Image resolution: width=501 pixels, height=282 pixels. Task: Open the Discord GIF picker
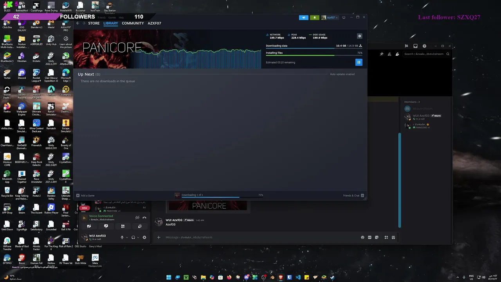pyautogui.click(x=369, y=237)
